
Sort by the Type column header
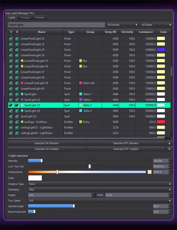point(71,32)
